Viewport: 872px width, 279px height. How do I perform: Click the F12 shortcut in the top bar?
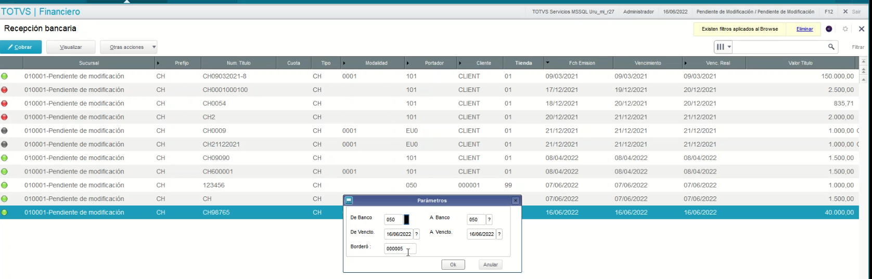(x=829, y=11)
